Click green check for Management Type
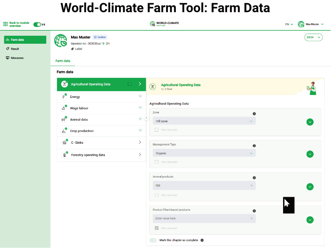 tap(310, 154)
